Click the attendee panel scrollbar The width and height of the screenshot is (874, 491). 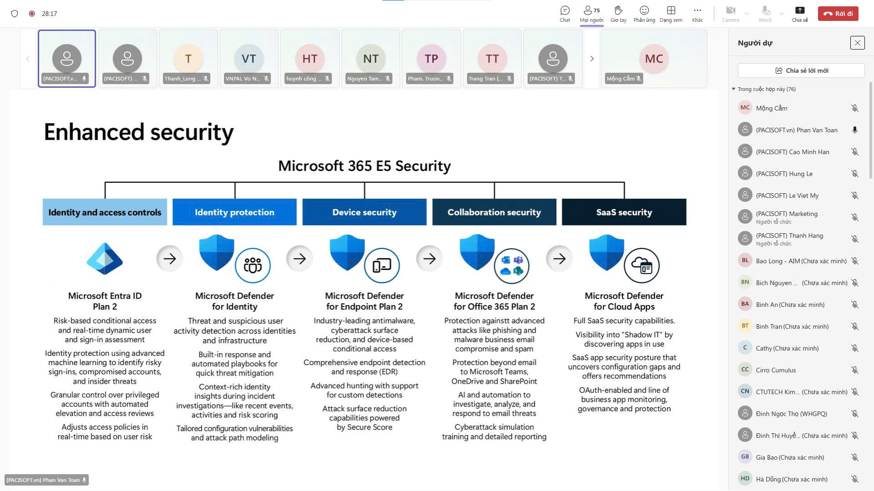[x=871, y=130]
